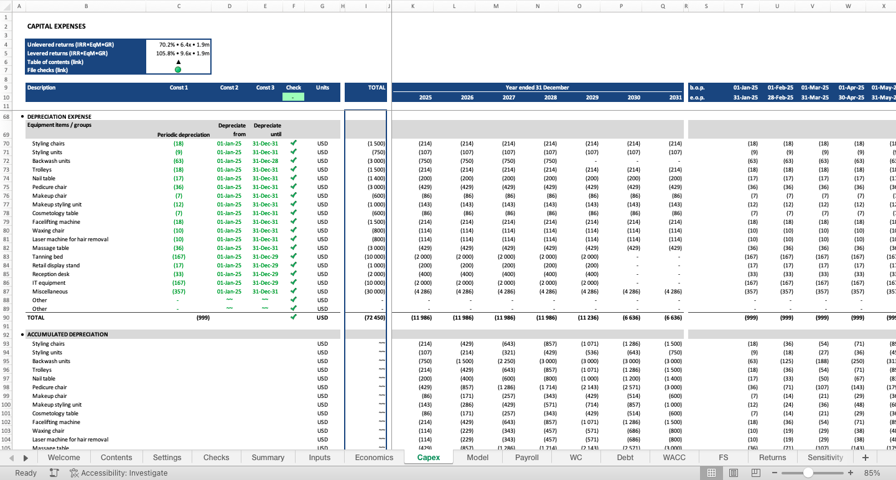
Task: Click the checkmark for Pedicure chair row
Action: click(x=294, y=187)
